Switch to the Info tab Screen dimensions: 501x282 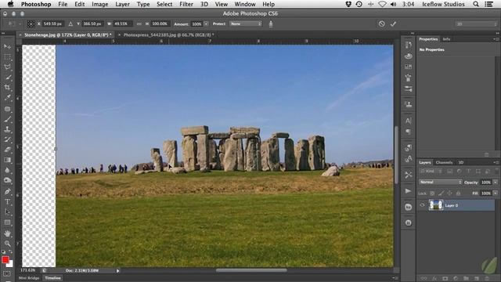click(446, 39)
